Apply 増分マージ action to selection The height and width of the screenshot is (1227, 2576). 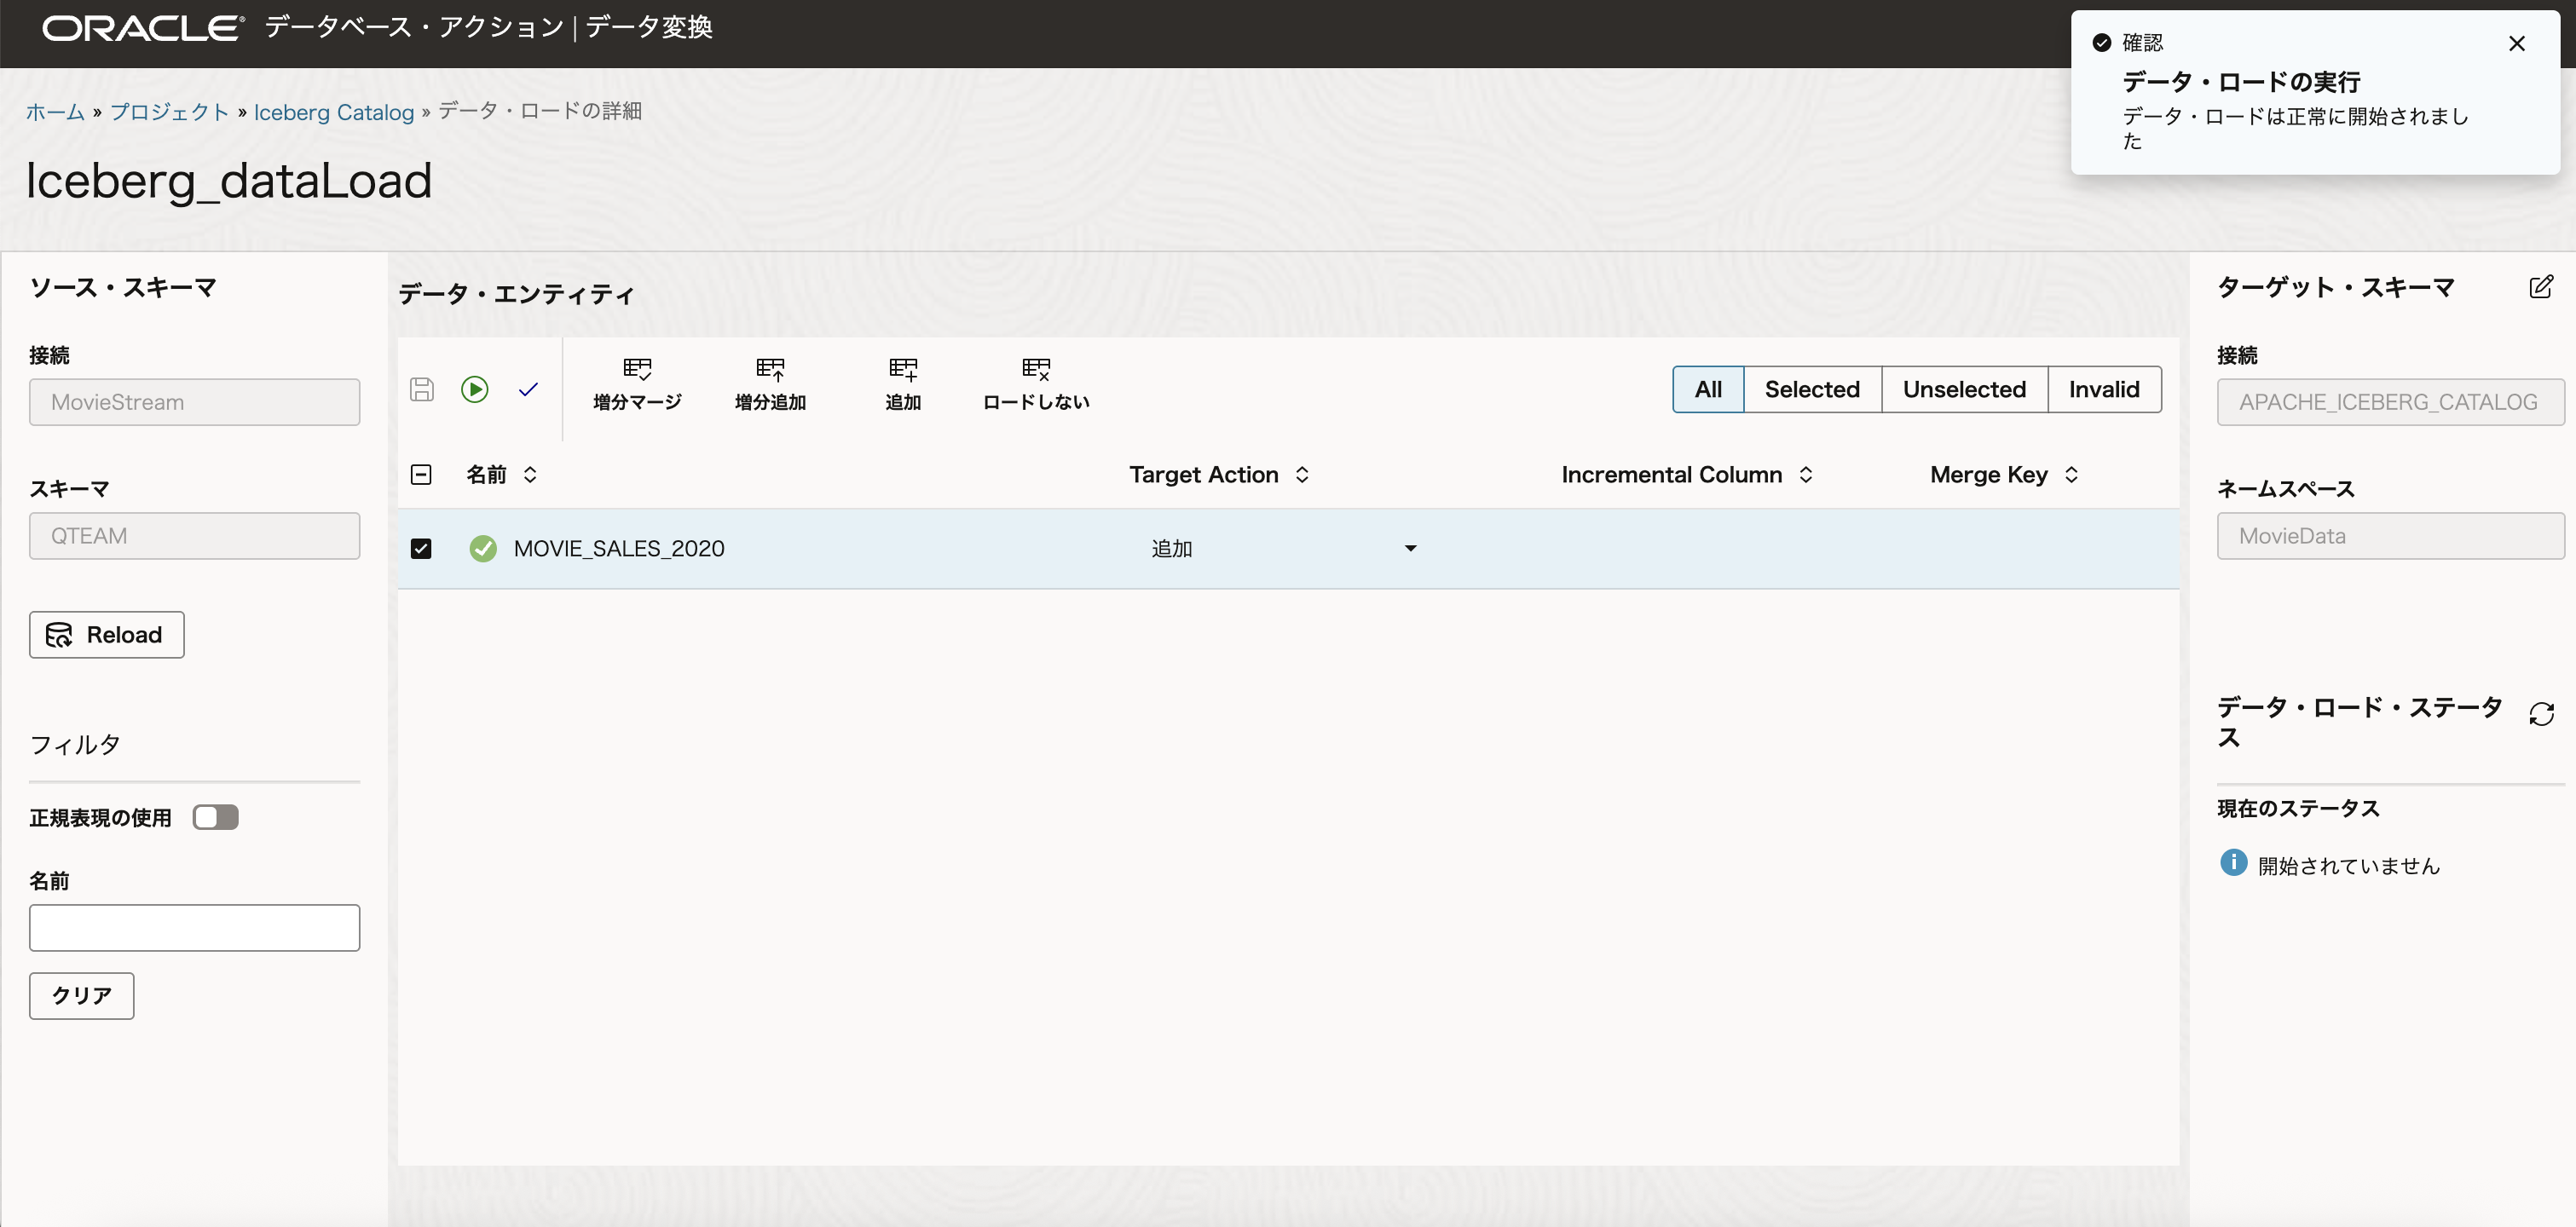pyautogui.click(x=637, y=384)
